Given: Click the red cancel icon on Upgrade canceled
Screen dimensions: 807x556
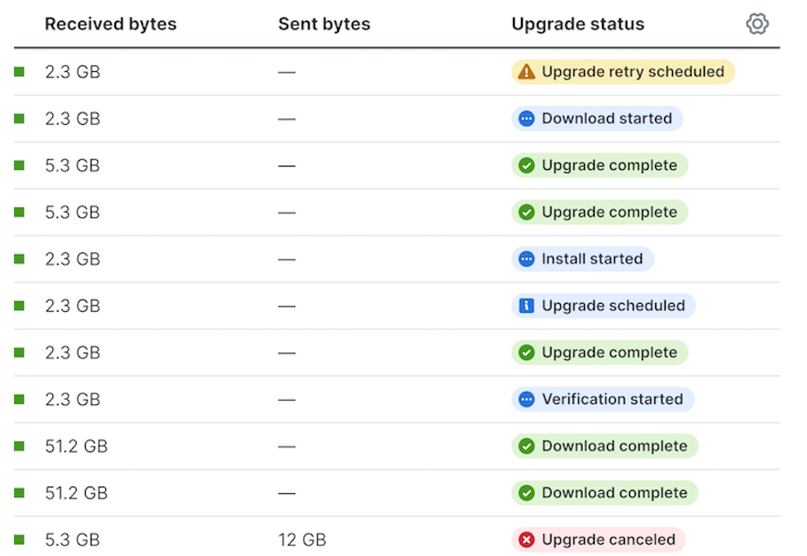Looking at the screenshot, I should (x=527, y=540).
